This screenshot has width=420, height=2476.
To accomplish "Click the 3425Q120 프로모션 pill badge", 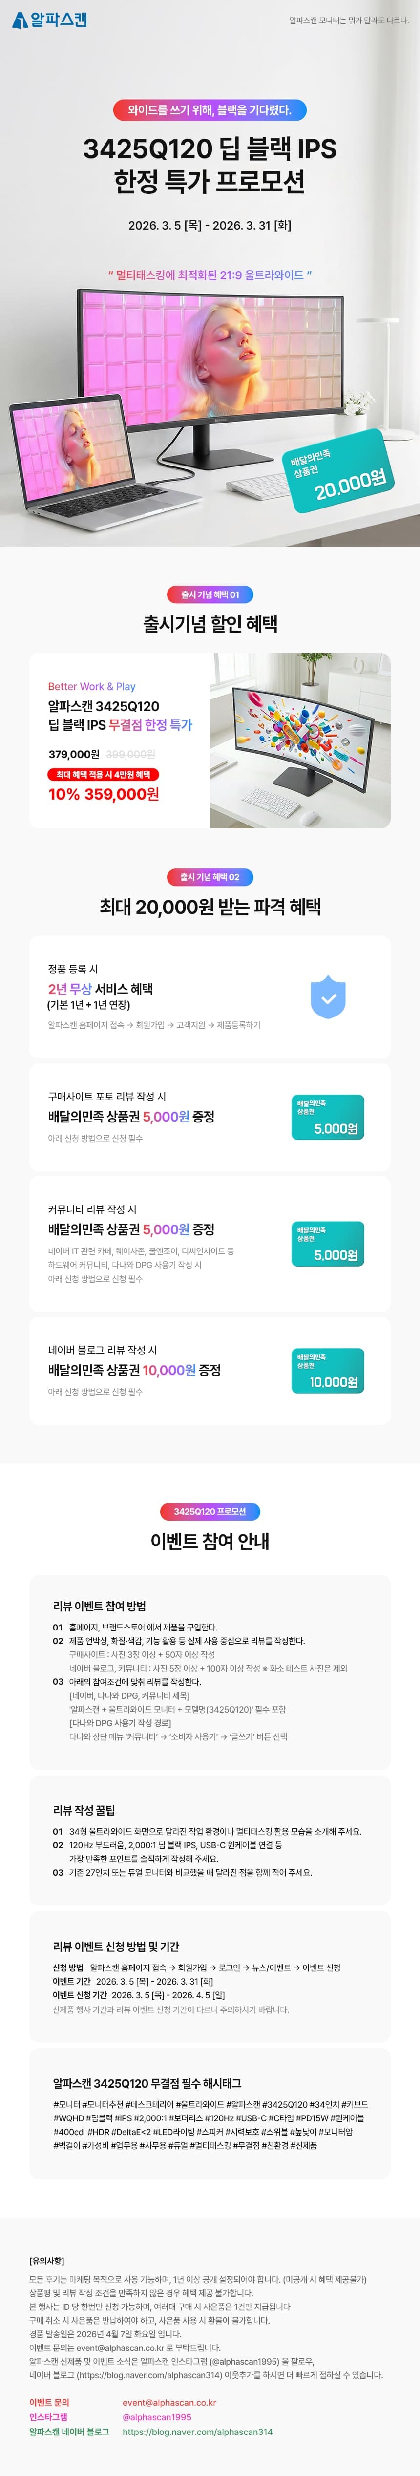I will coord(210,1512).
